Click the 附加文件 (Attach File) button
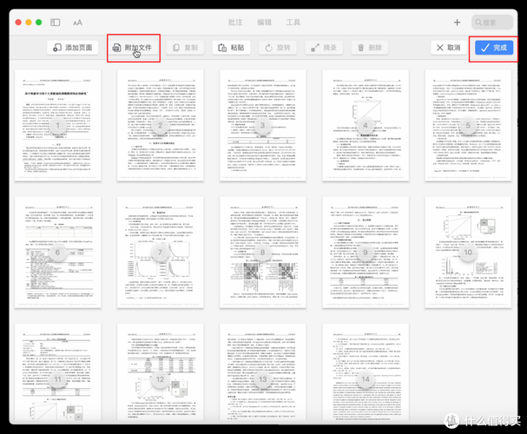The width and height of the screenshot is (527, 434). [x=133, y=48]
